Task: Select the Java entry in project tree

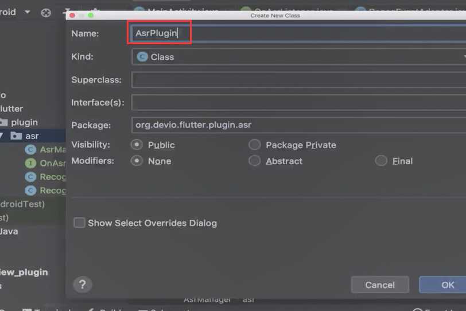Action: pyautogui.click(x=9, y=231)
